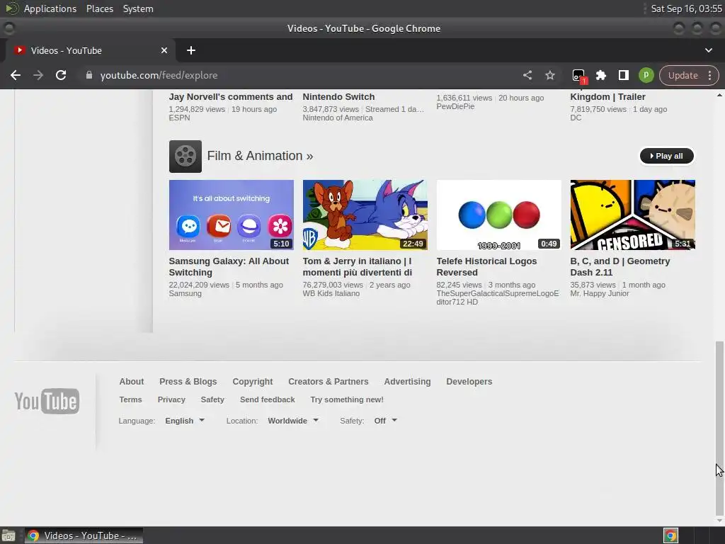The width and height of the screenshot is (725, 544).
Task: Open B, C, and D Geometry Dash title
Action: [620, 266]
